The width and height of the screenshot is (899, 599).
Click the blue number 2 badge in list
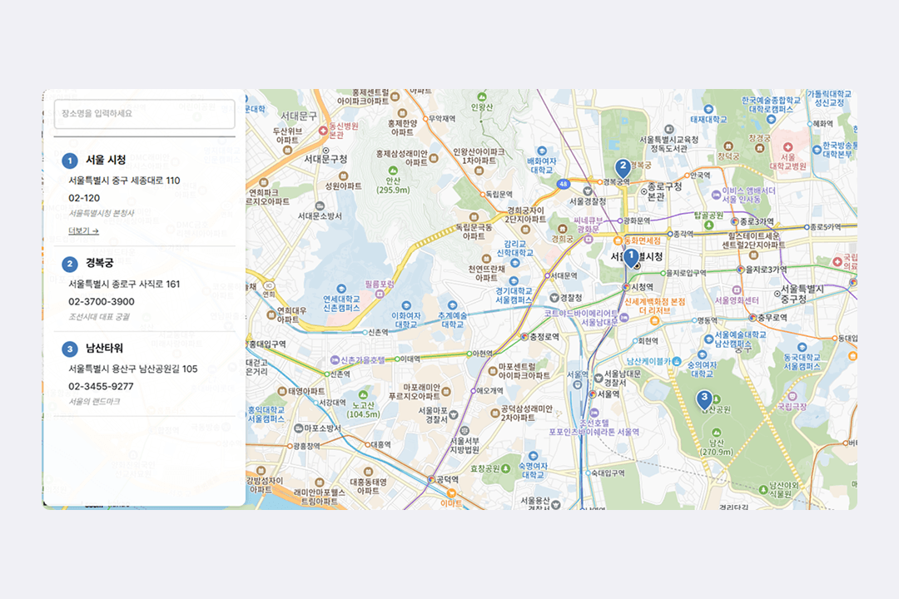(70, 265)
